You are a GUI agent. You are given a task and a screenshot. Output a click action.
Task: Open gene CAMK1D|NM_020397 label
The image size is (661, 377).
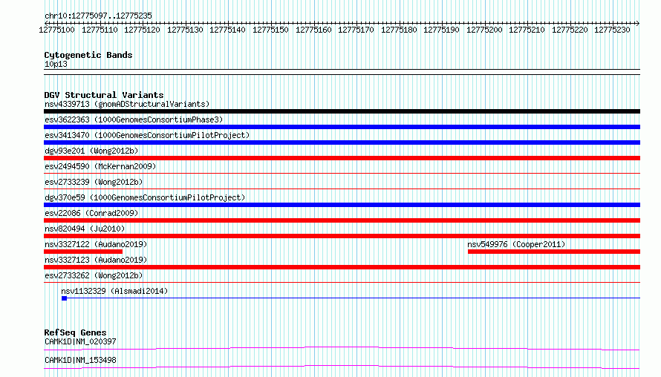click(x=80, y=341)
